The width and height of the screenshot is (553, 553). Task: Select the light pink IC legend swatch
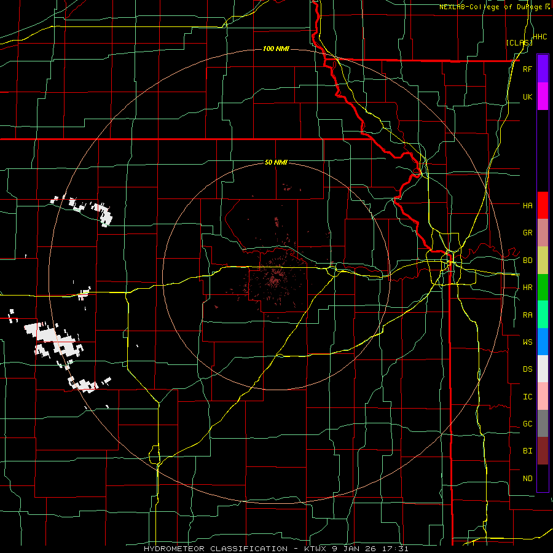pyautogui.click(x=543, y=396)
